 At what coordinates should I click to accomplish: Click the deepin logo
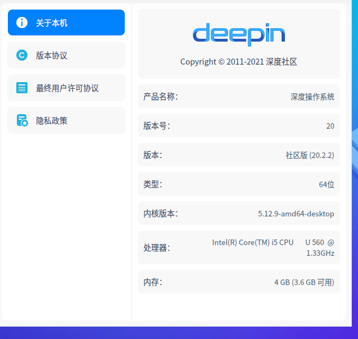tap(239, 35)
